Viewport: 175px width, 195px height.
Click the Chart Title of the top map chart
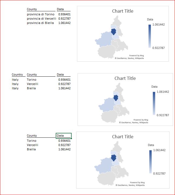pyautogui.click(x=123, y=11)
